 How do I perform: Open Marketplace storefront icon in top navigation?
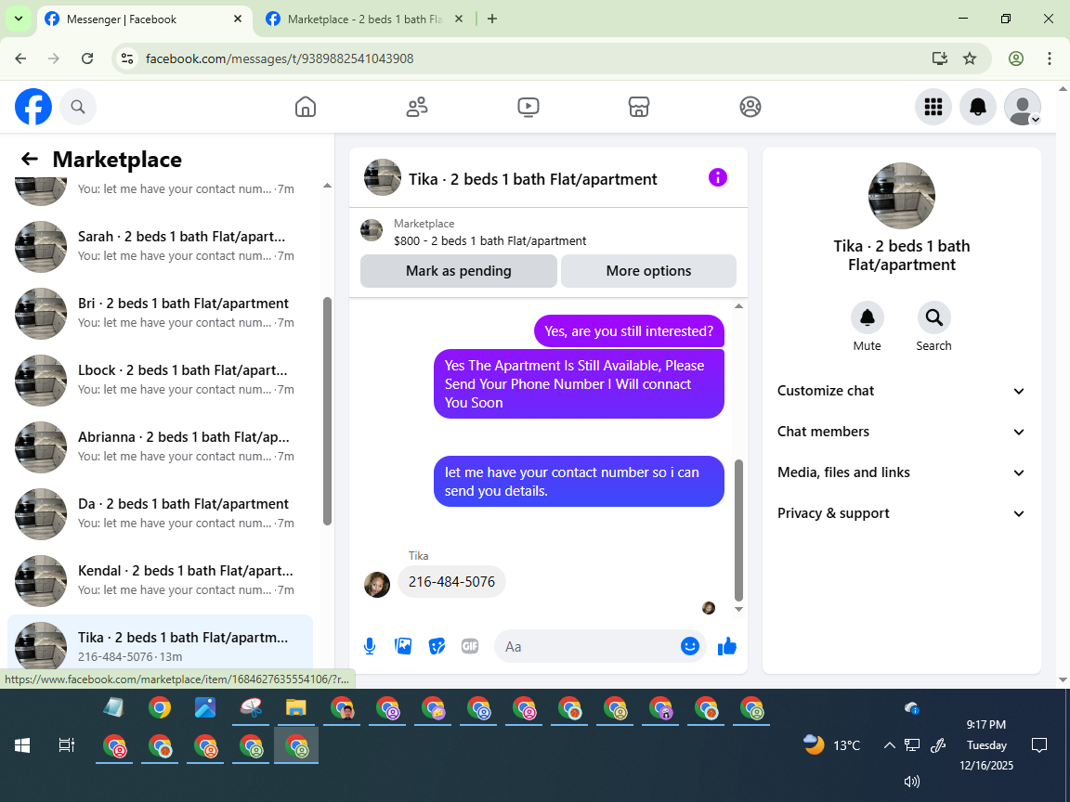point(639,107)
